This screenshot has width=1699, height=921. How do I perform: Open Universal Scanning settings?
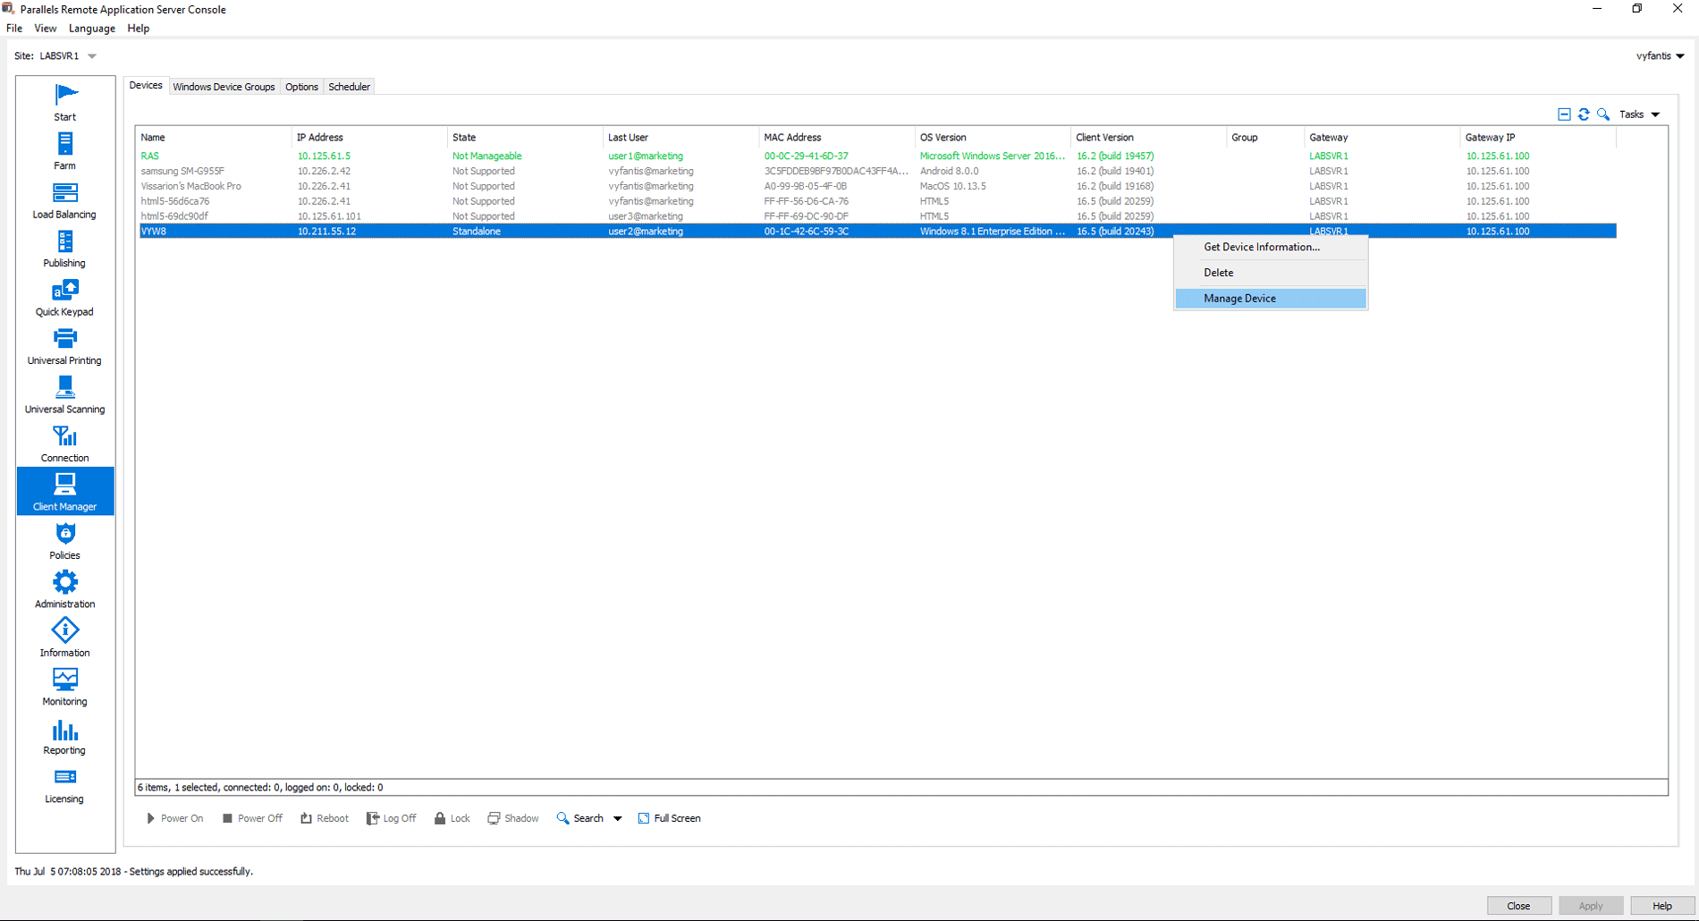pyautogui.click(x=64, y=394)
